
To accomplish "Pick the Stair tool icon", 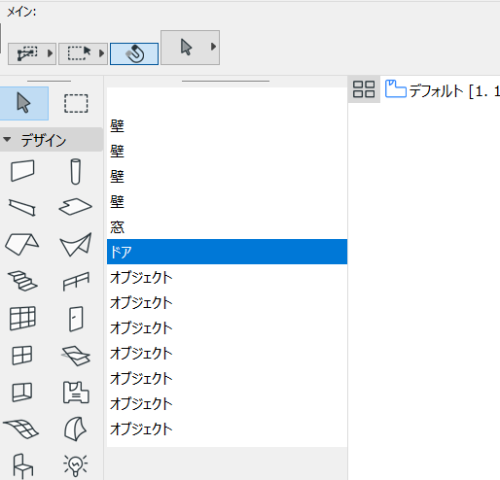I will point(22,281).
